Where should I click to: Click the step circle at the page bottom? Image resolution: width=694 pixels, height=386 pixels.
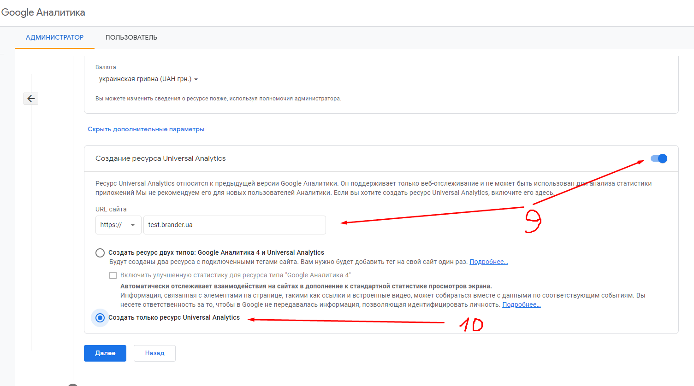tap(73, 384)
